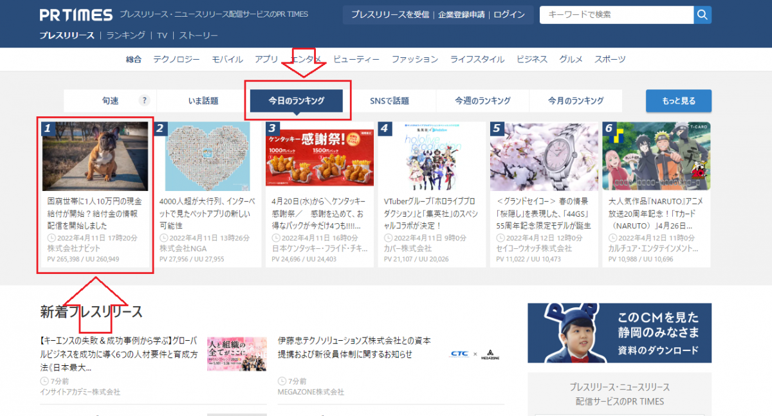Type in the キーワードで検索 search field
This screenshot has height=416, width=772.
tap(616, 15)
